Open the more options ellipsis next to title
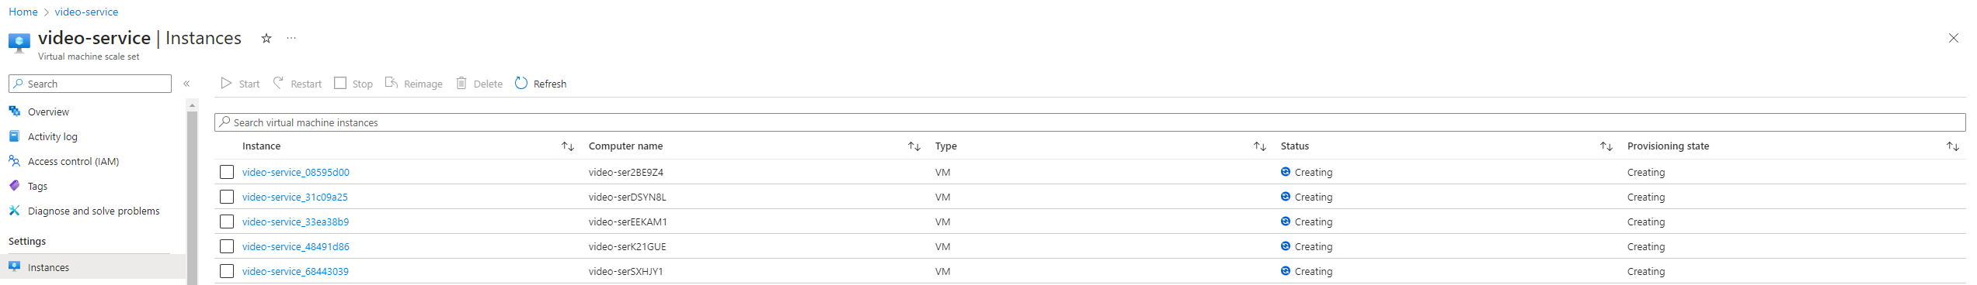 coord(291,38)
